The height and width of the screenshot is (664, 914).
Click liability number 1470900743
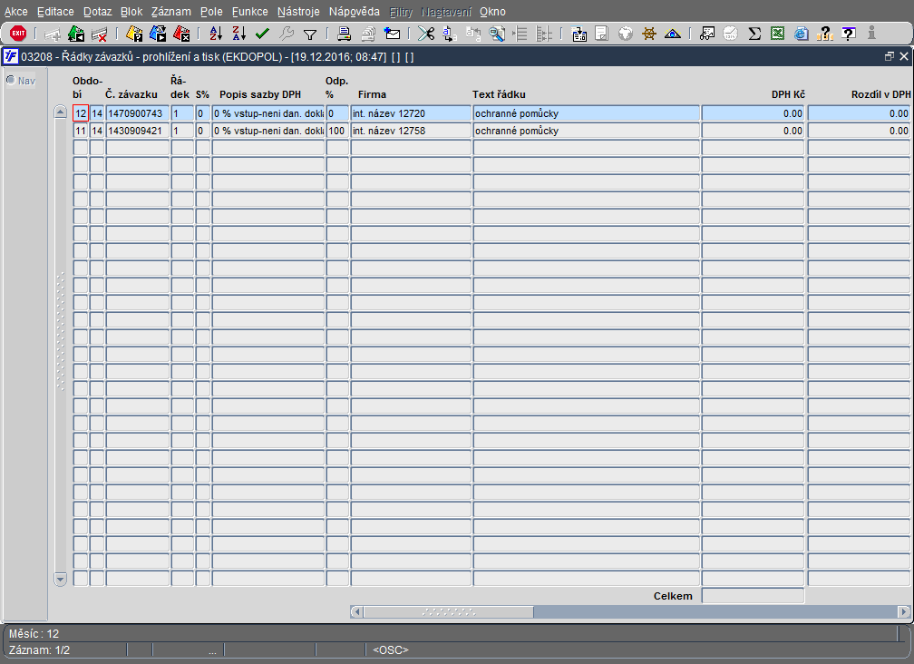click(x=138, y=113)
